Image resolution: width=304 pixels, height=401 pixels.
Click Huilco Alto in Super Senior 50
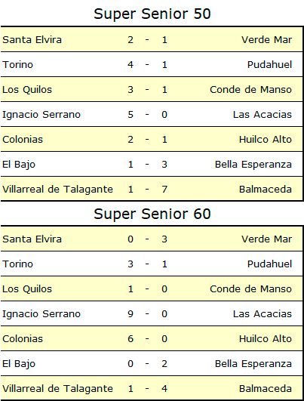[266, 140]
